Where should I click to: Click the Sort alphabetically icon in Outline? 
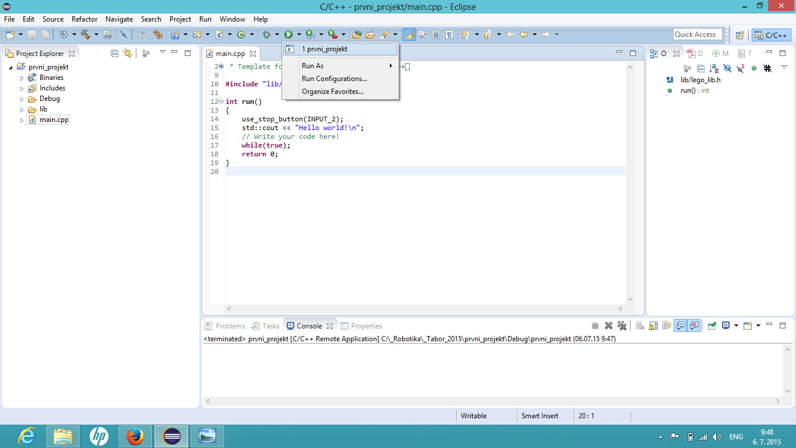pyautogui.click(x=714, y=68)
